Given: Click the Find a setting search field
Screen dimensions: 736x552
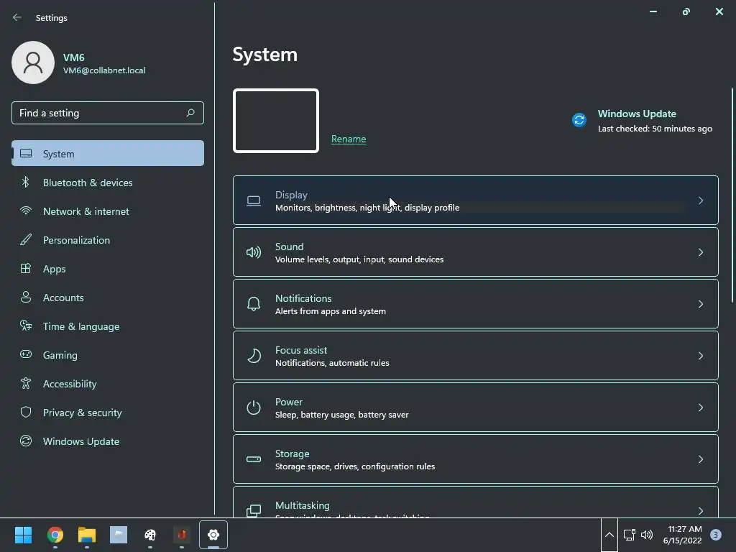Looking at the screenshot, I should pyautogui.click(x=108, y=113).
